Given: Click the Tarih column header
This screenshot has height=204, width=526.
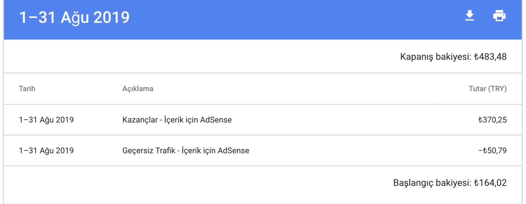Looking at the screenshot, I should click(x=27, y=89).
